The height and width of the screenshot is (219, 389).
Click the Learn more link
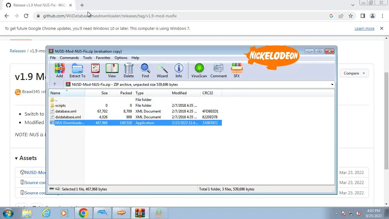tap(364, 28)
